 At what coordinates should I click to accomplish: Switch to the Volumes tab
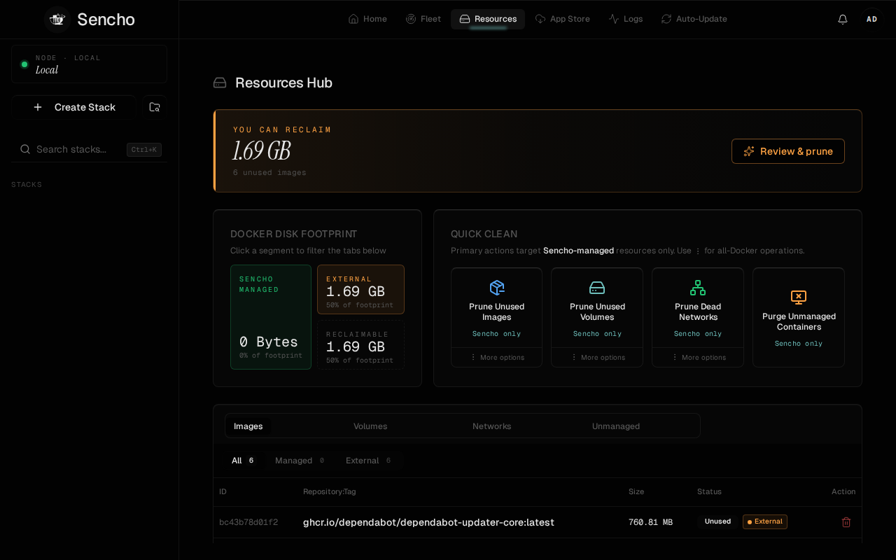pos(370,426)
